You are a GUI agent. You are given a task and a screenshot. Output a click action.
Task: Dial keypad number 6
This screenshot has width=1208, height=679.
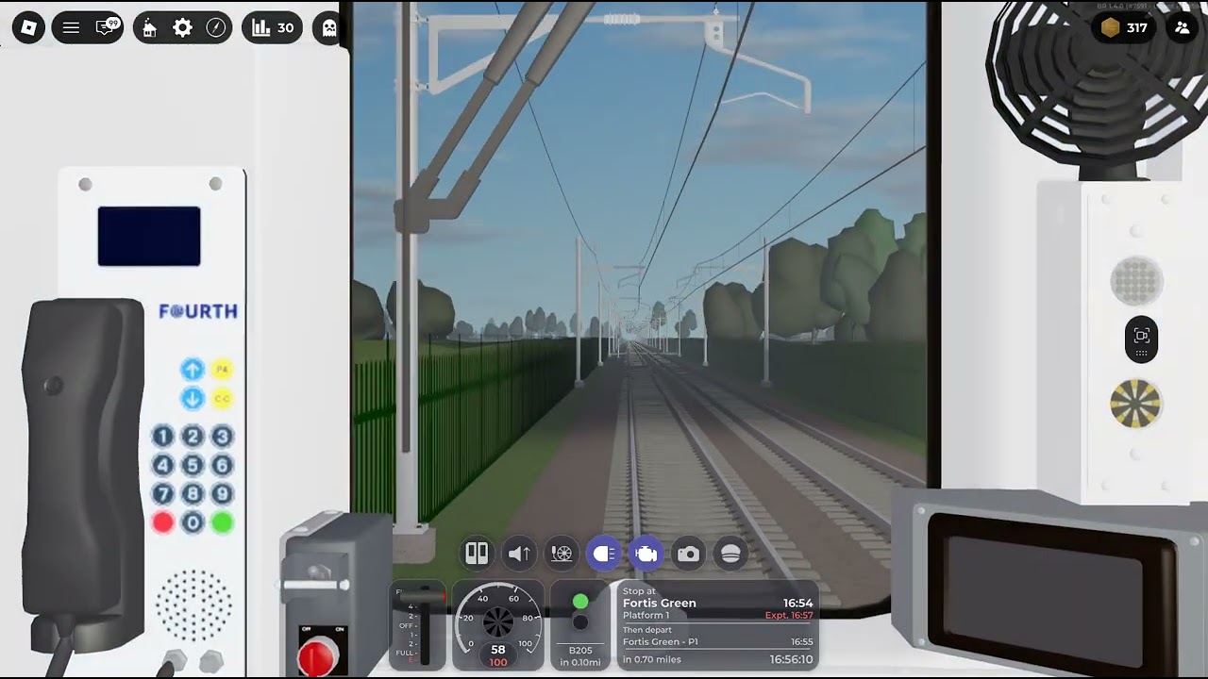pos(222,465)
